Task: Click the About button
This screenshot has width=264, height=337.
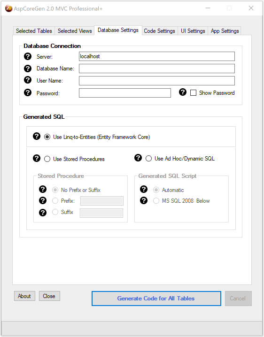Action: 24,296
